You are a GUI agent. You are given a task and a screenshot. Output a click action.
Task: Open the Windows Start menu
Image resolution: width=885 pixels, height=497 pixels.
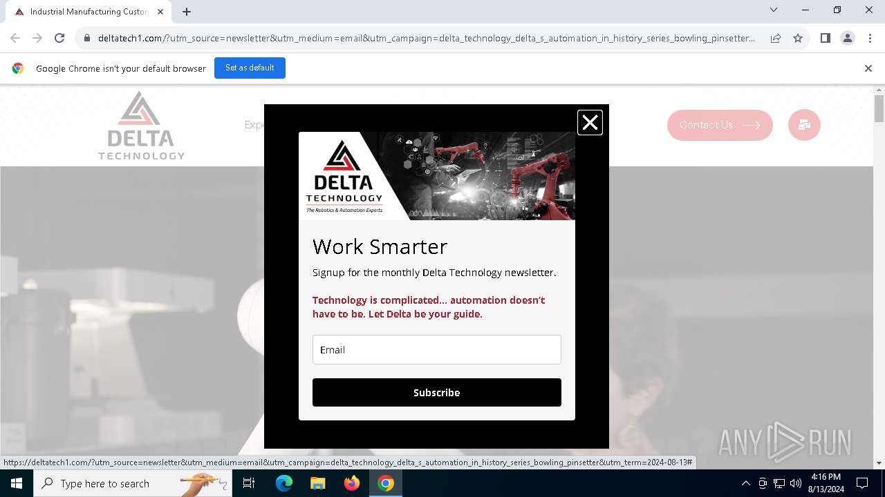coord(17,483)
